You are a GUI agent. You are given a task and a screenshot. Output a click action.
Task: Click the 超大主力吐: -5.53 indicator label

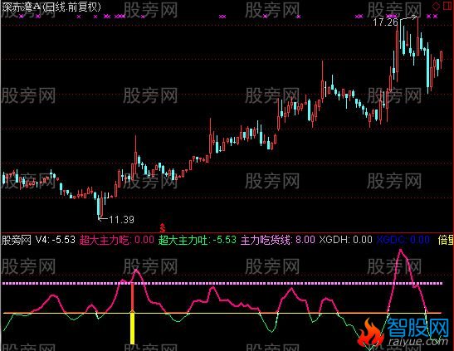tap(198, 240)
